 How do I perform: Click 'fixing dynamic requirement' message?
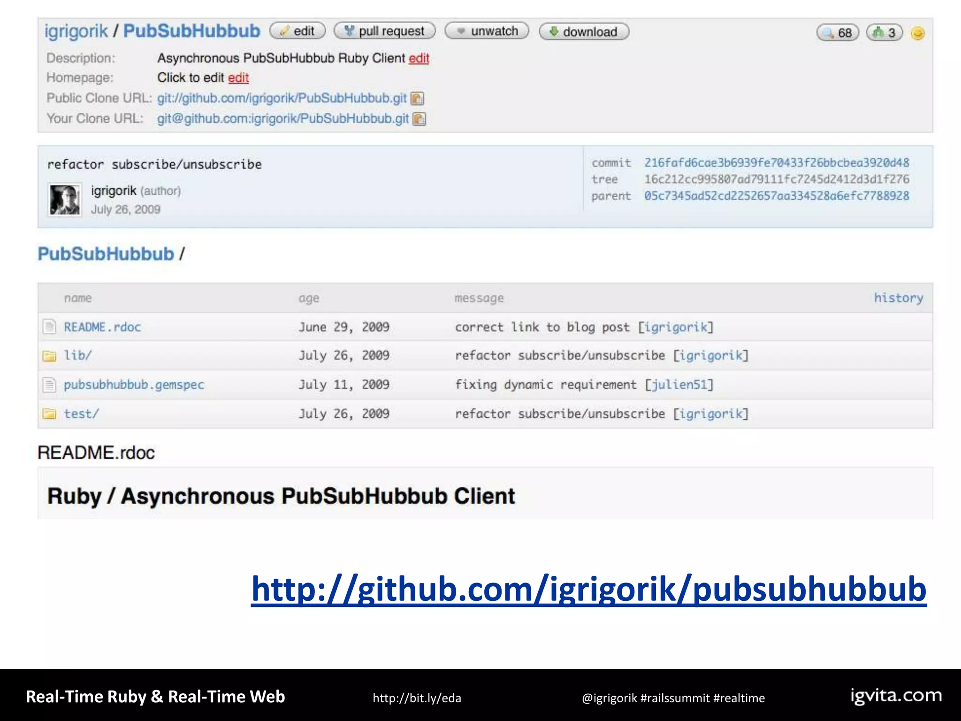point(546,385)
